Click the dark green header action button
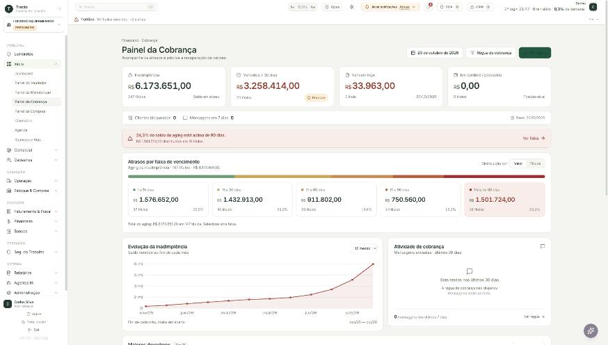The image size is (608, 345). (x=535, y=53)
